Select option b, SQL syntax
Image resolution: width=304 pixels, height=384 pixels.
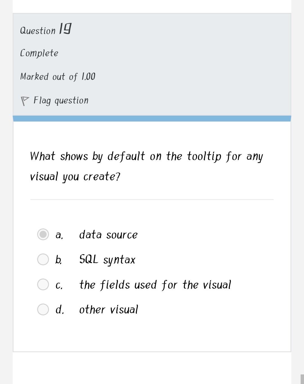point(43,259)
